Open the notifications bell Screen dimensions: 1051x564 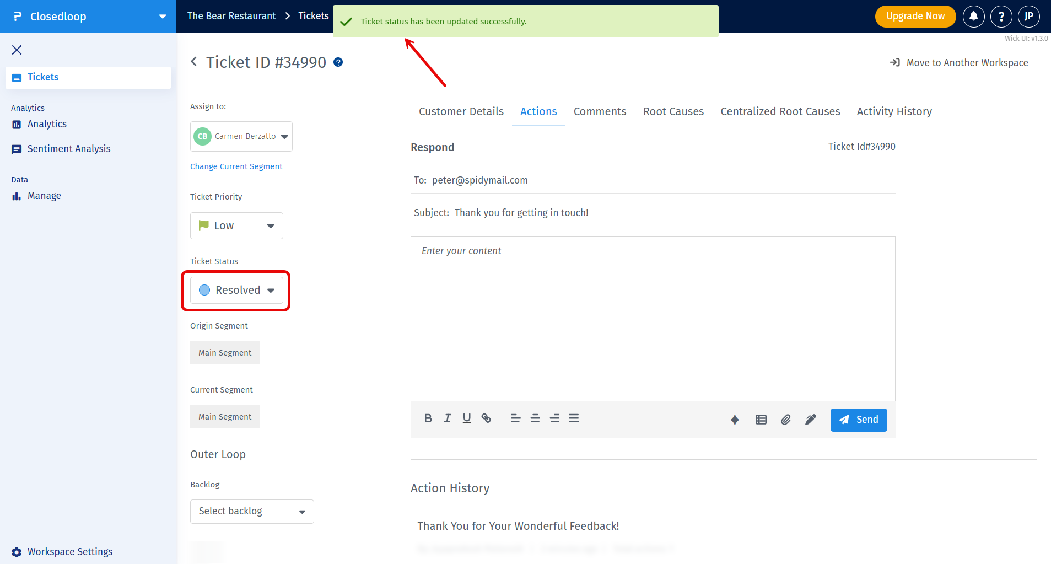tap(974, 17)
